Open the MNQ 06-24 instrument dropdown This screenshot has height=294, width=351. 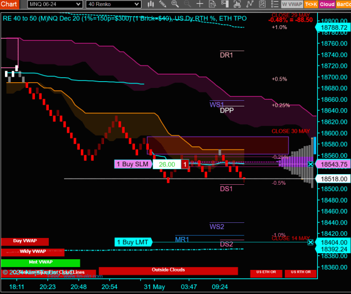pos(55,4)
